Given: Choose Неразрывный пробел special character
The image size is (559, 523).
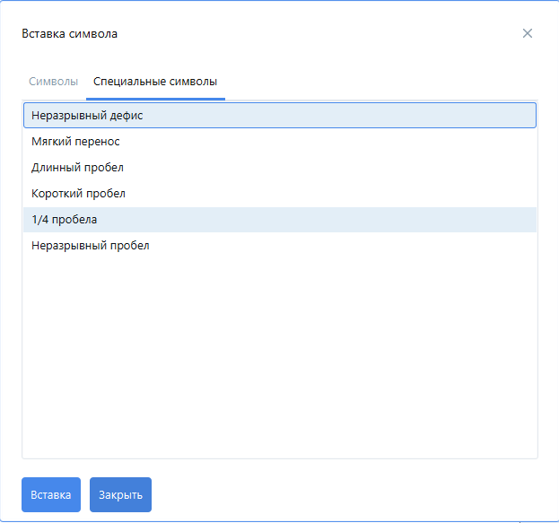Looking at the screenshot, I should coord(90,246).
